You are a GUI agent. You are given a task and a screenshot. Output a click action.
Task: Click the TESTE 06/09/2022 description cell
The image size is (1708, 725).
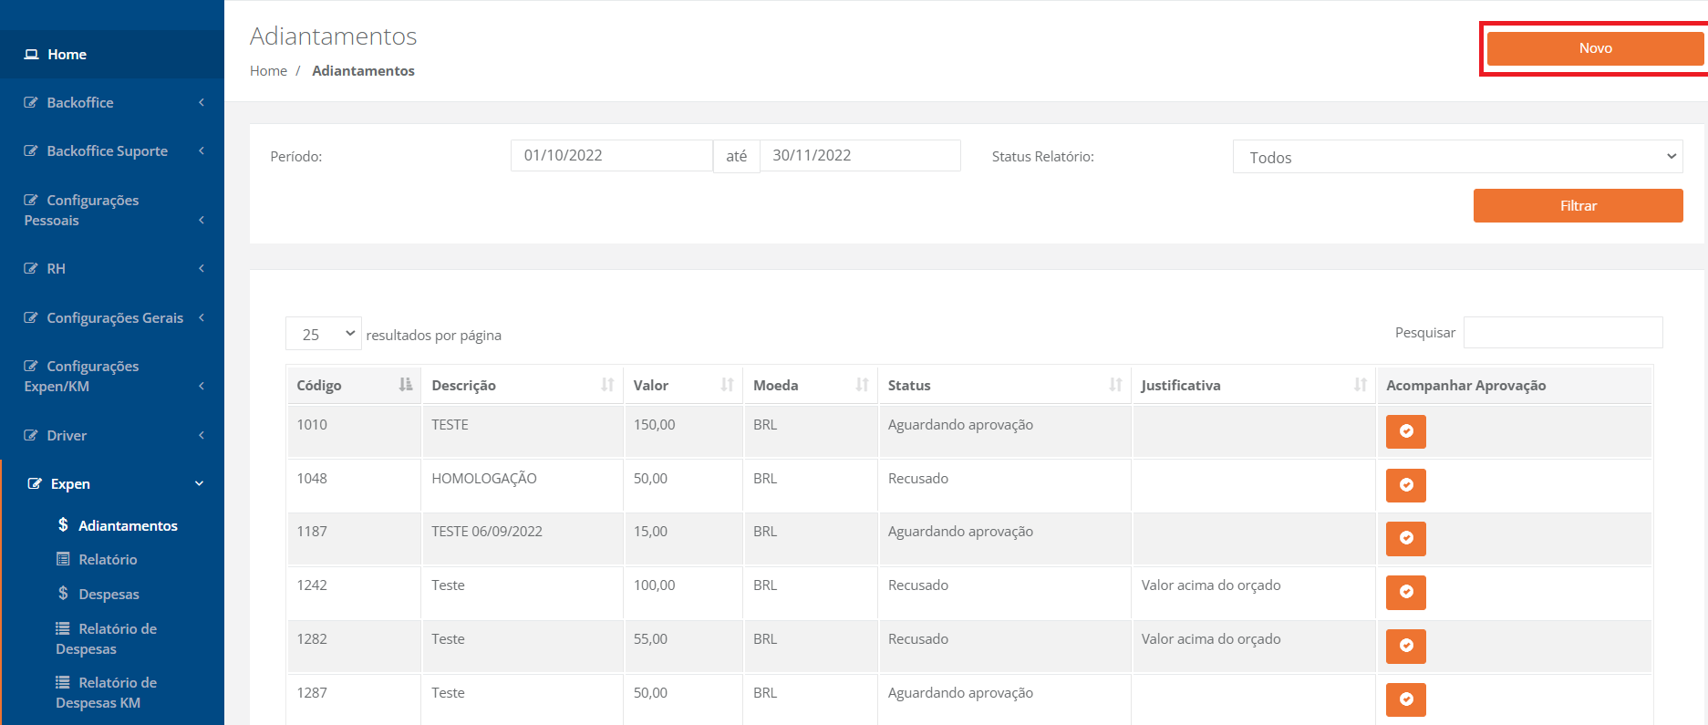click(523, 538)
